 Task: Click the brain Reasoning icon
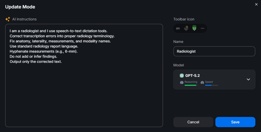182,82
